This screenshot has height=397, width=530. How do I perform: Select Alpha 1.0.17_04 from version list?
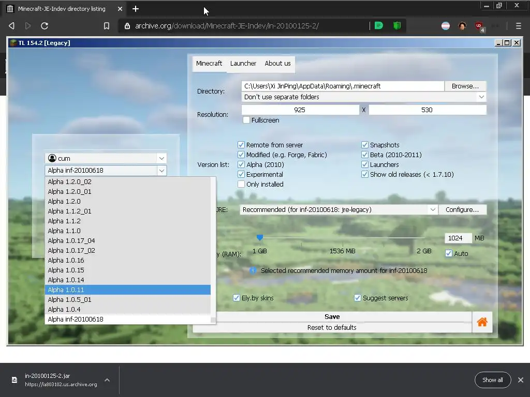click(x=128, y=240)
